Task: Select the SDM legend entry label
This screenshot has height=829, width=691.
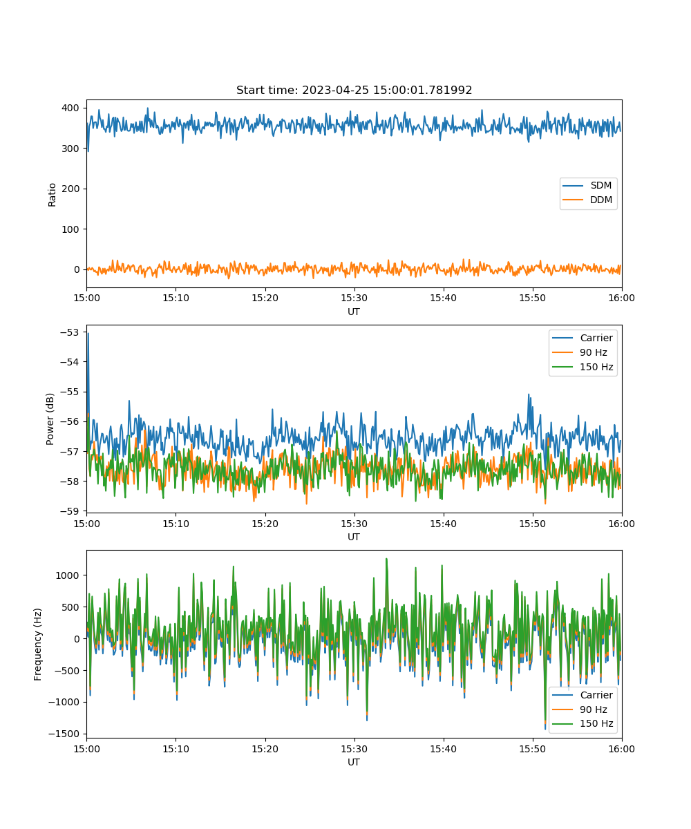Action: click(x=601, y=186)
